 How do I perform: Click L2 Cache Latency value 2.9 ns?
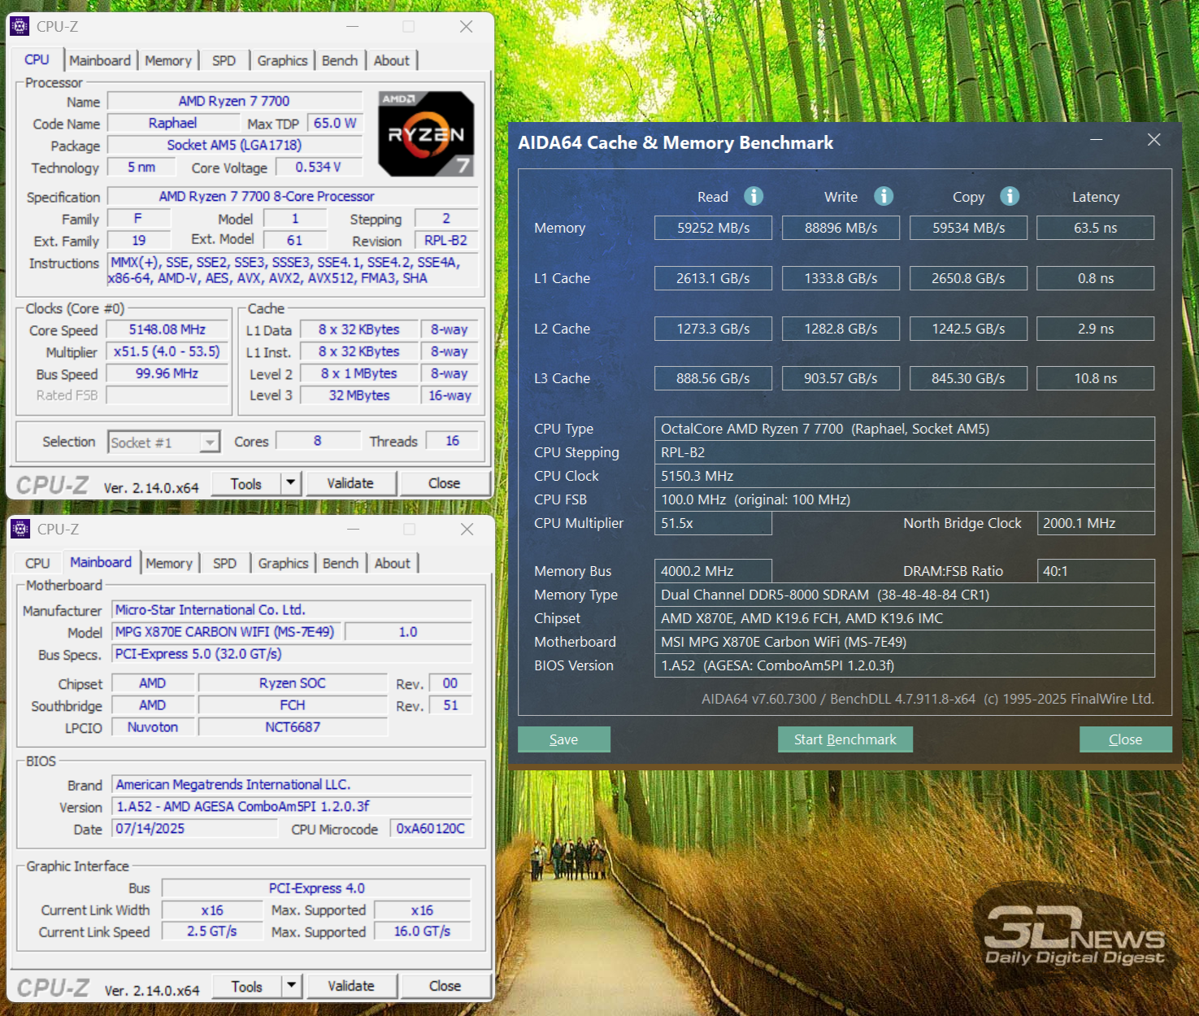(x=1096, y=329)
